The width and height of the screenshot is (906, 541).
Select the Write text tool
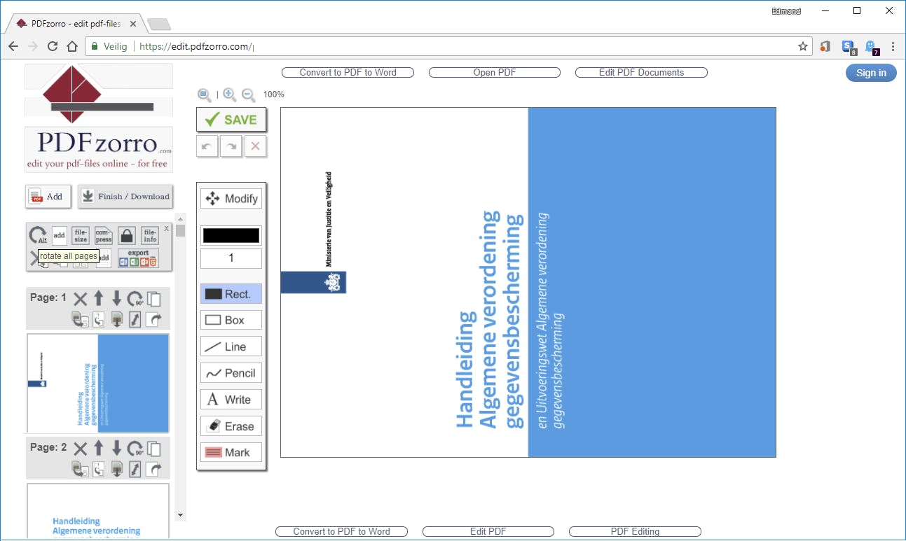(x=231, y=400)
